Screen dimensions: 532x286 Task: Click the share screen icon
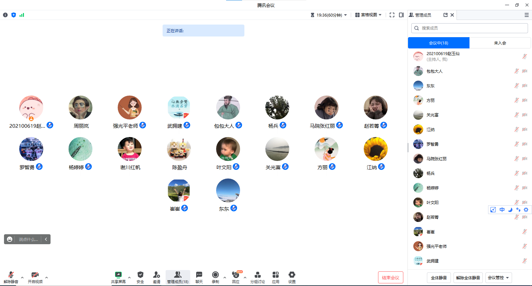[118, 275]
